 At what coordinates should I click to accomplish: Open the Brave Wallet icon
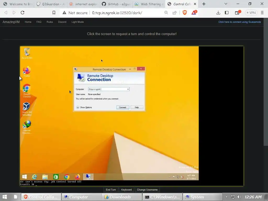[238, 13]
